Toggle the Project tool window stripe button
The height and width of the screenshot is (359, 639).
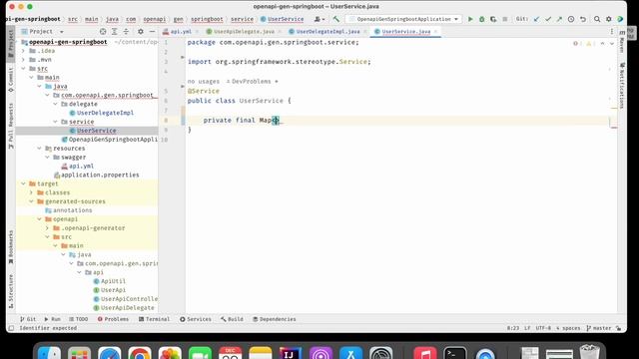11,45
